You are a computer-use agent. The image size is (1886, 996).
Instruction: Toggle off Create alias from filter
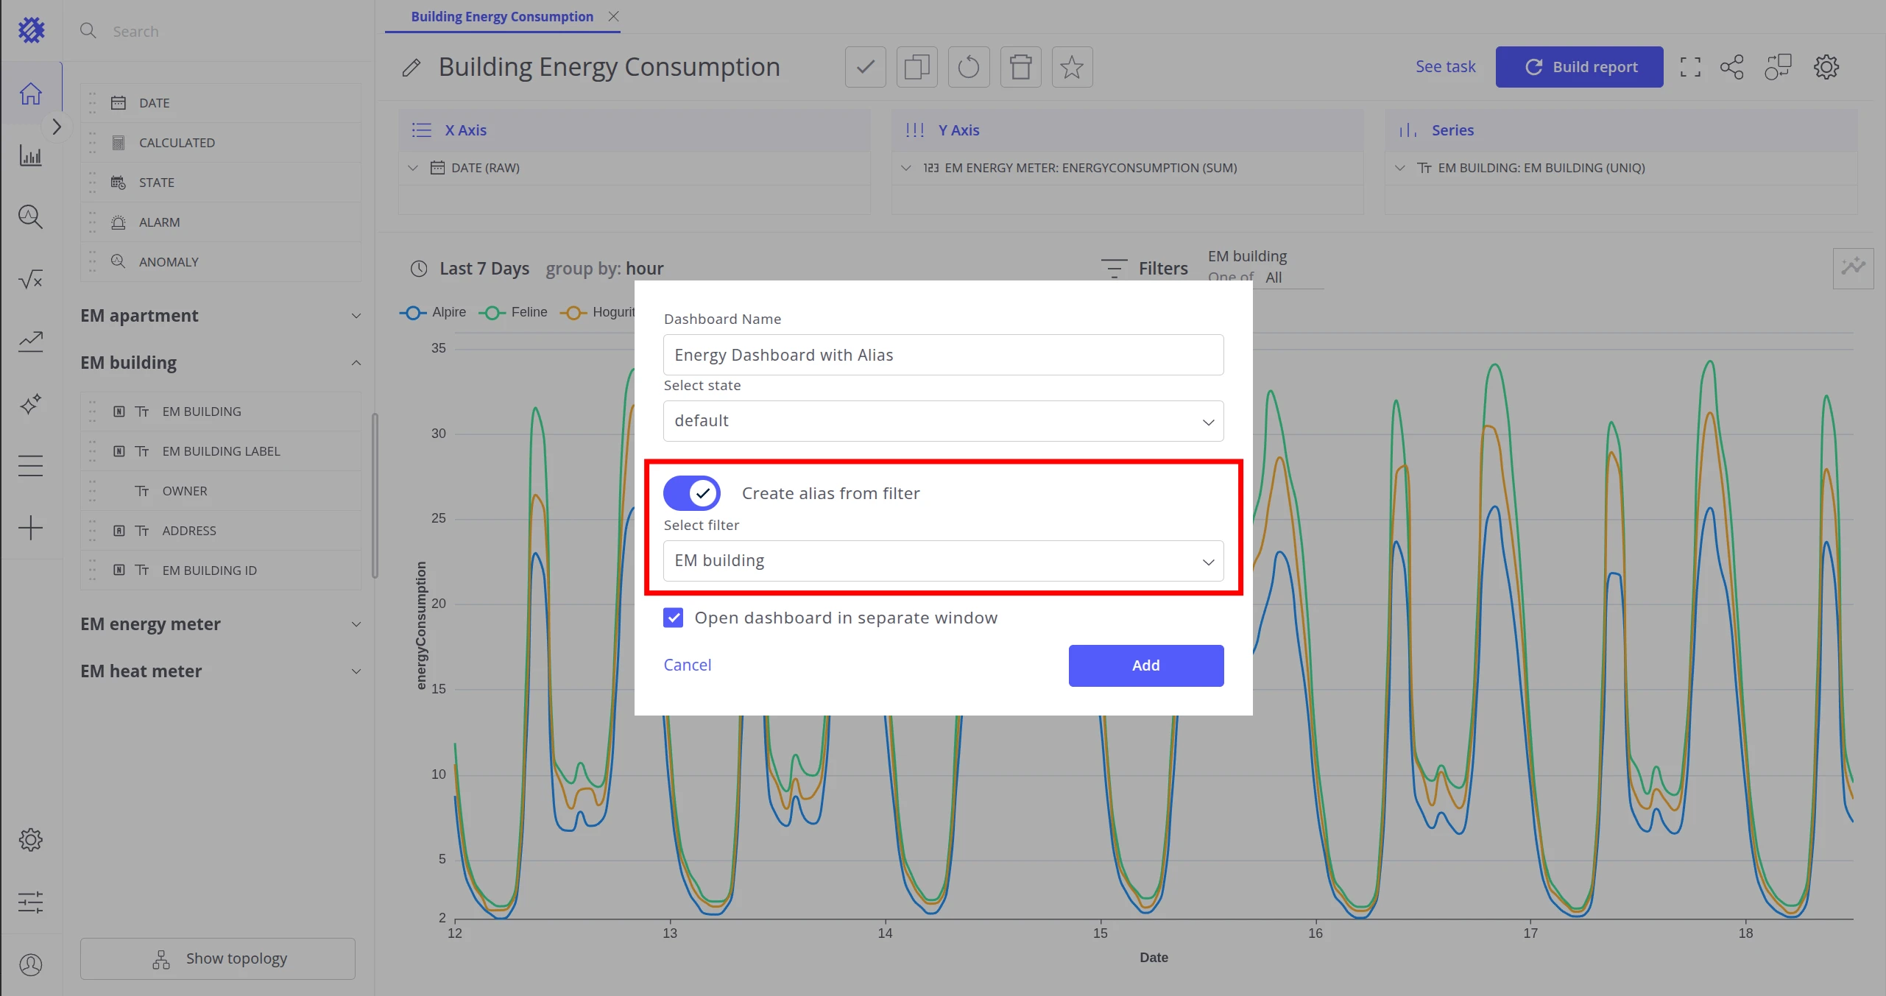(692, 493)
